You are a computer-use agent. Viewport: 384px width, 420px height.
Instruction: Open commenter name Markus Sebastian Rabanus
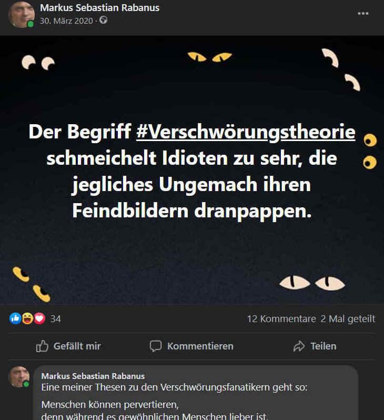(x=93, y=376)
